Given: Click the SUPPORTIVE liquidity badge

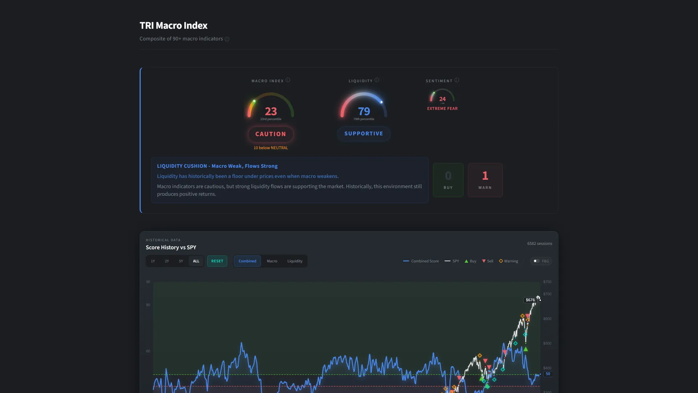Looking at the screenshot, I should [364, 134].
